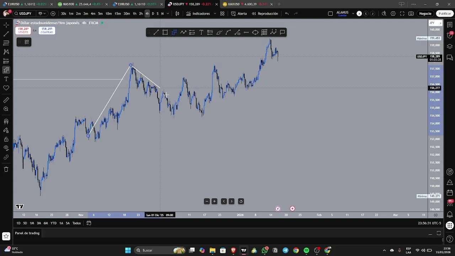Screen dimensions: 455x256
Task: Toggle lock all drawings in left sidebar
Action: point(6,139)
